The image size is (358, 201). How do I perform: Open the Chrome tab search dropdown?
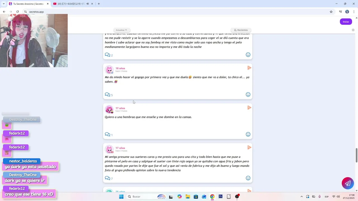[x=4, y=4]
